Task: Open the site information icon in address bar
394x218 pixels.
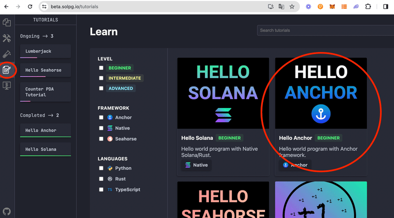Action: pos(44,7)
